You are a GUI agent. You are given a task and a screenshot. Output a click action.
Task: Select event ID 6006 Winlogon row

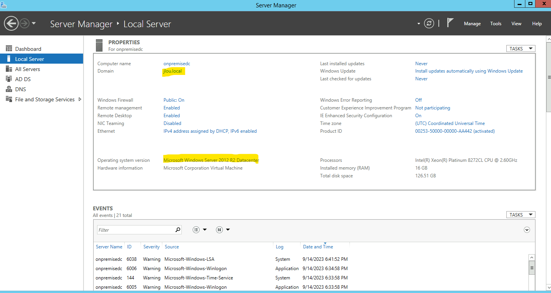tap(311, 269)
